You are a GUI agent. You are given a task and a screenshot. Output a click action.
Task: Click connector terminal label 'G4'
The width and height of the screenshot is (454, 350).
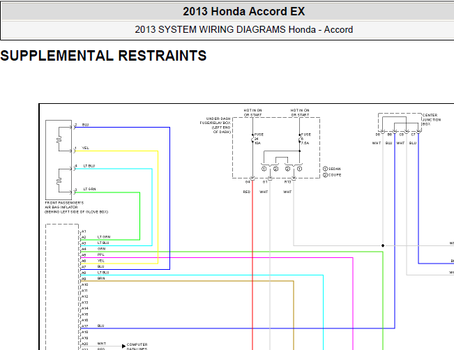(248, 182)
